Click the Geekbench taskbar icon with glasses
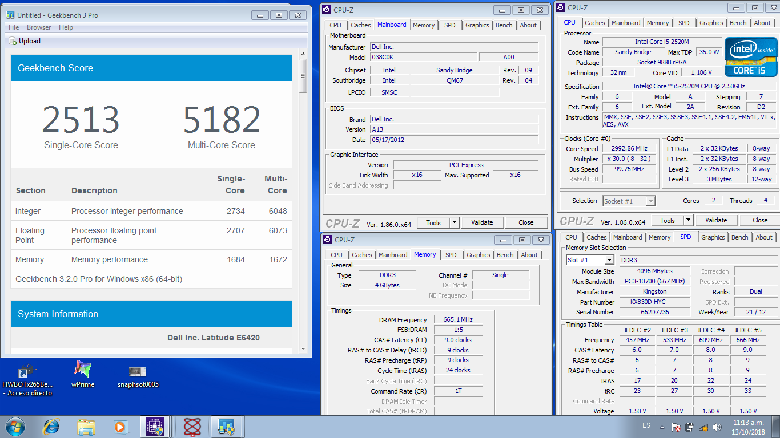 226,427
